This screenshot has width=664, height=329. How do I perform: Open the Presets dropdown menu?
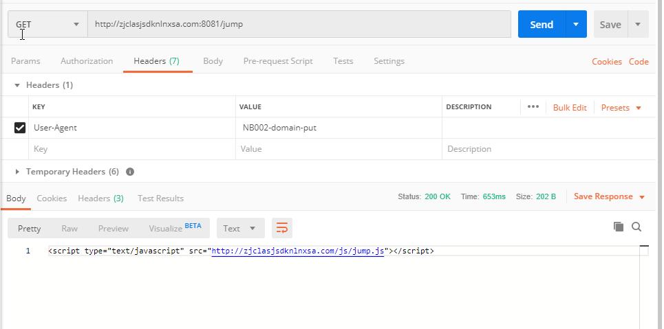point(621,107)
